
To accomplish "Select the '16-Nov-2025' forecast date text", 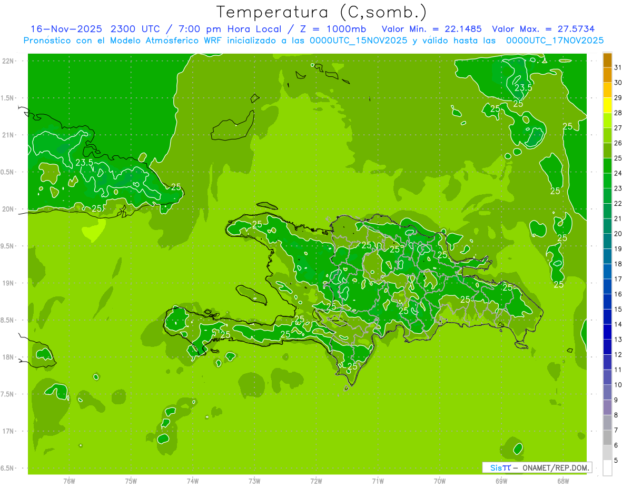I will coord(67,28).
